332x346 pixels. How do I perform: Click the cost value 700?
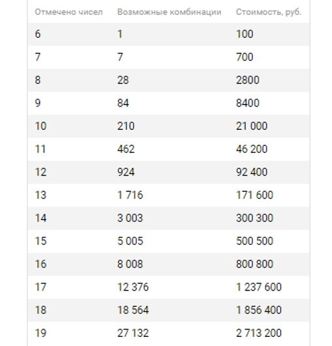244,57
